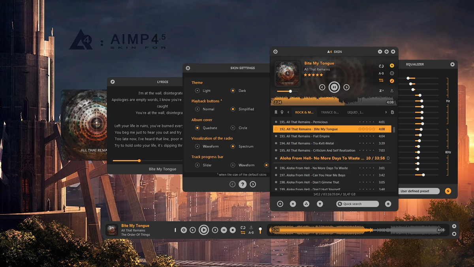Screen dimensions: 474x267
Task: Go to previous Skin Settings page arrow
Action: coord(232,184)
